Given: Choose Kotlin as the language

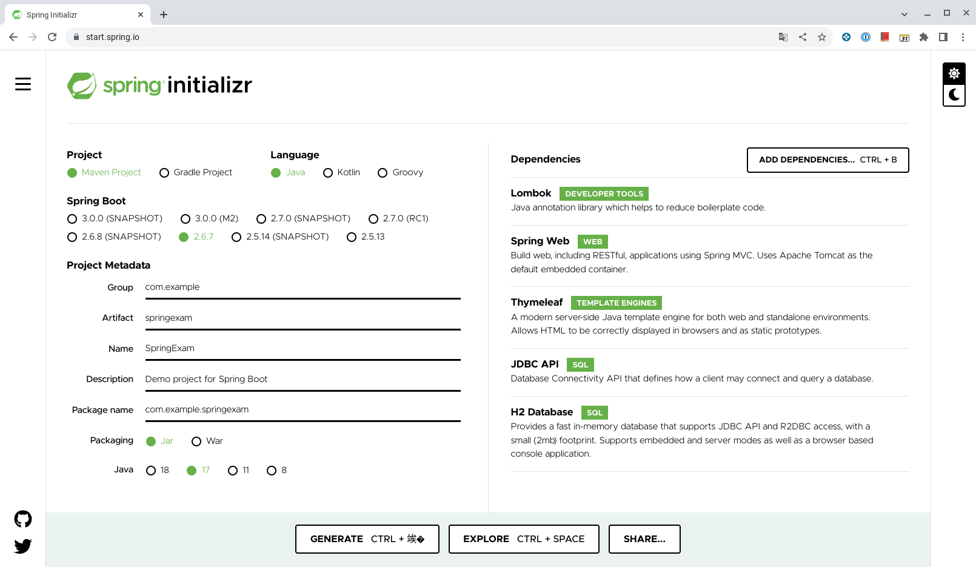Looking at the screenshot, I should pyautogui.click(x=328, y=173).
